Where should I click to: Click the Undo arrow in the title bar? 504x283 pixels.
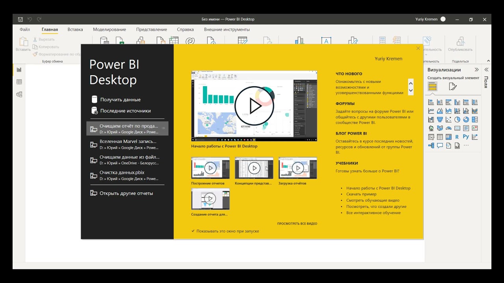pyautogui.click(x=30, y=19)
